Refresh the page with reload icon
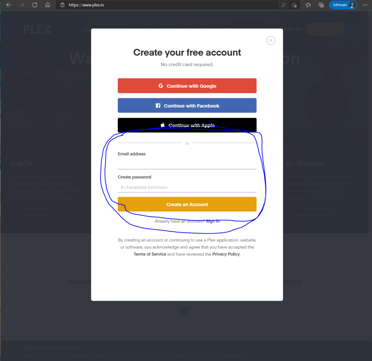This screenshot has height=361, width=372. point(35,5)
